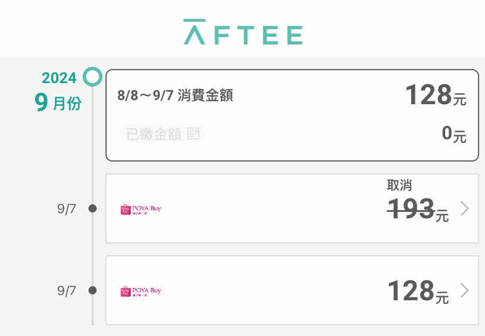
Task: Click the 0元 paid amount
Action: (x=453, y=134)
